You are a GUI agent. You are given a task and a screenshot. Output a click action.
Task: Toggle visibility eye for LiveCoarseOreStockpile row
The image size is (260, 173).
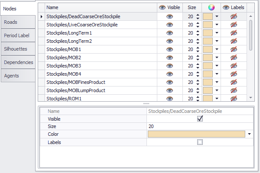169,25
